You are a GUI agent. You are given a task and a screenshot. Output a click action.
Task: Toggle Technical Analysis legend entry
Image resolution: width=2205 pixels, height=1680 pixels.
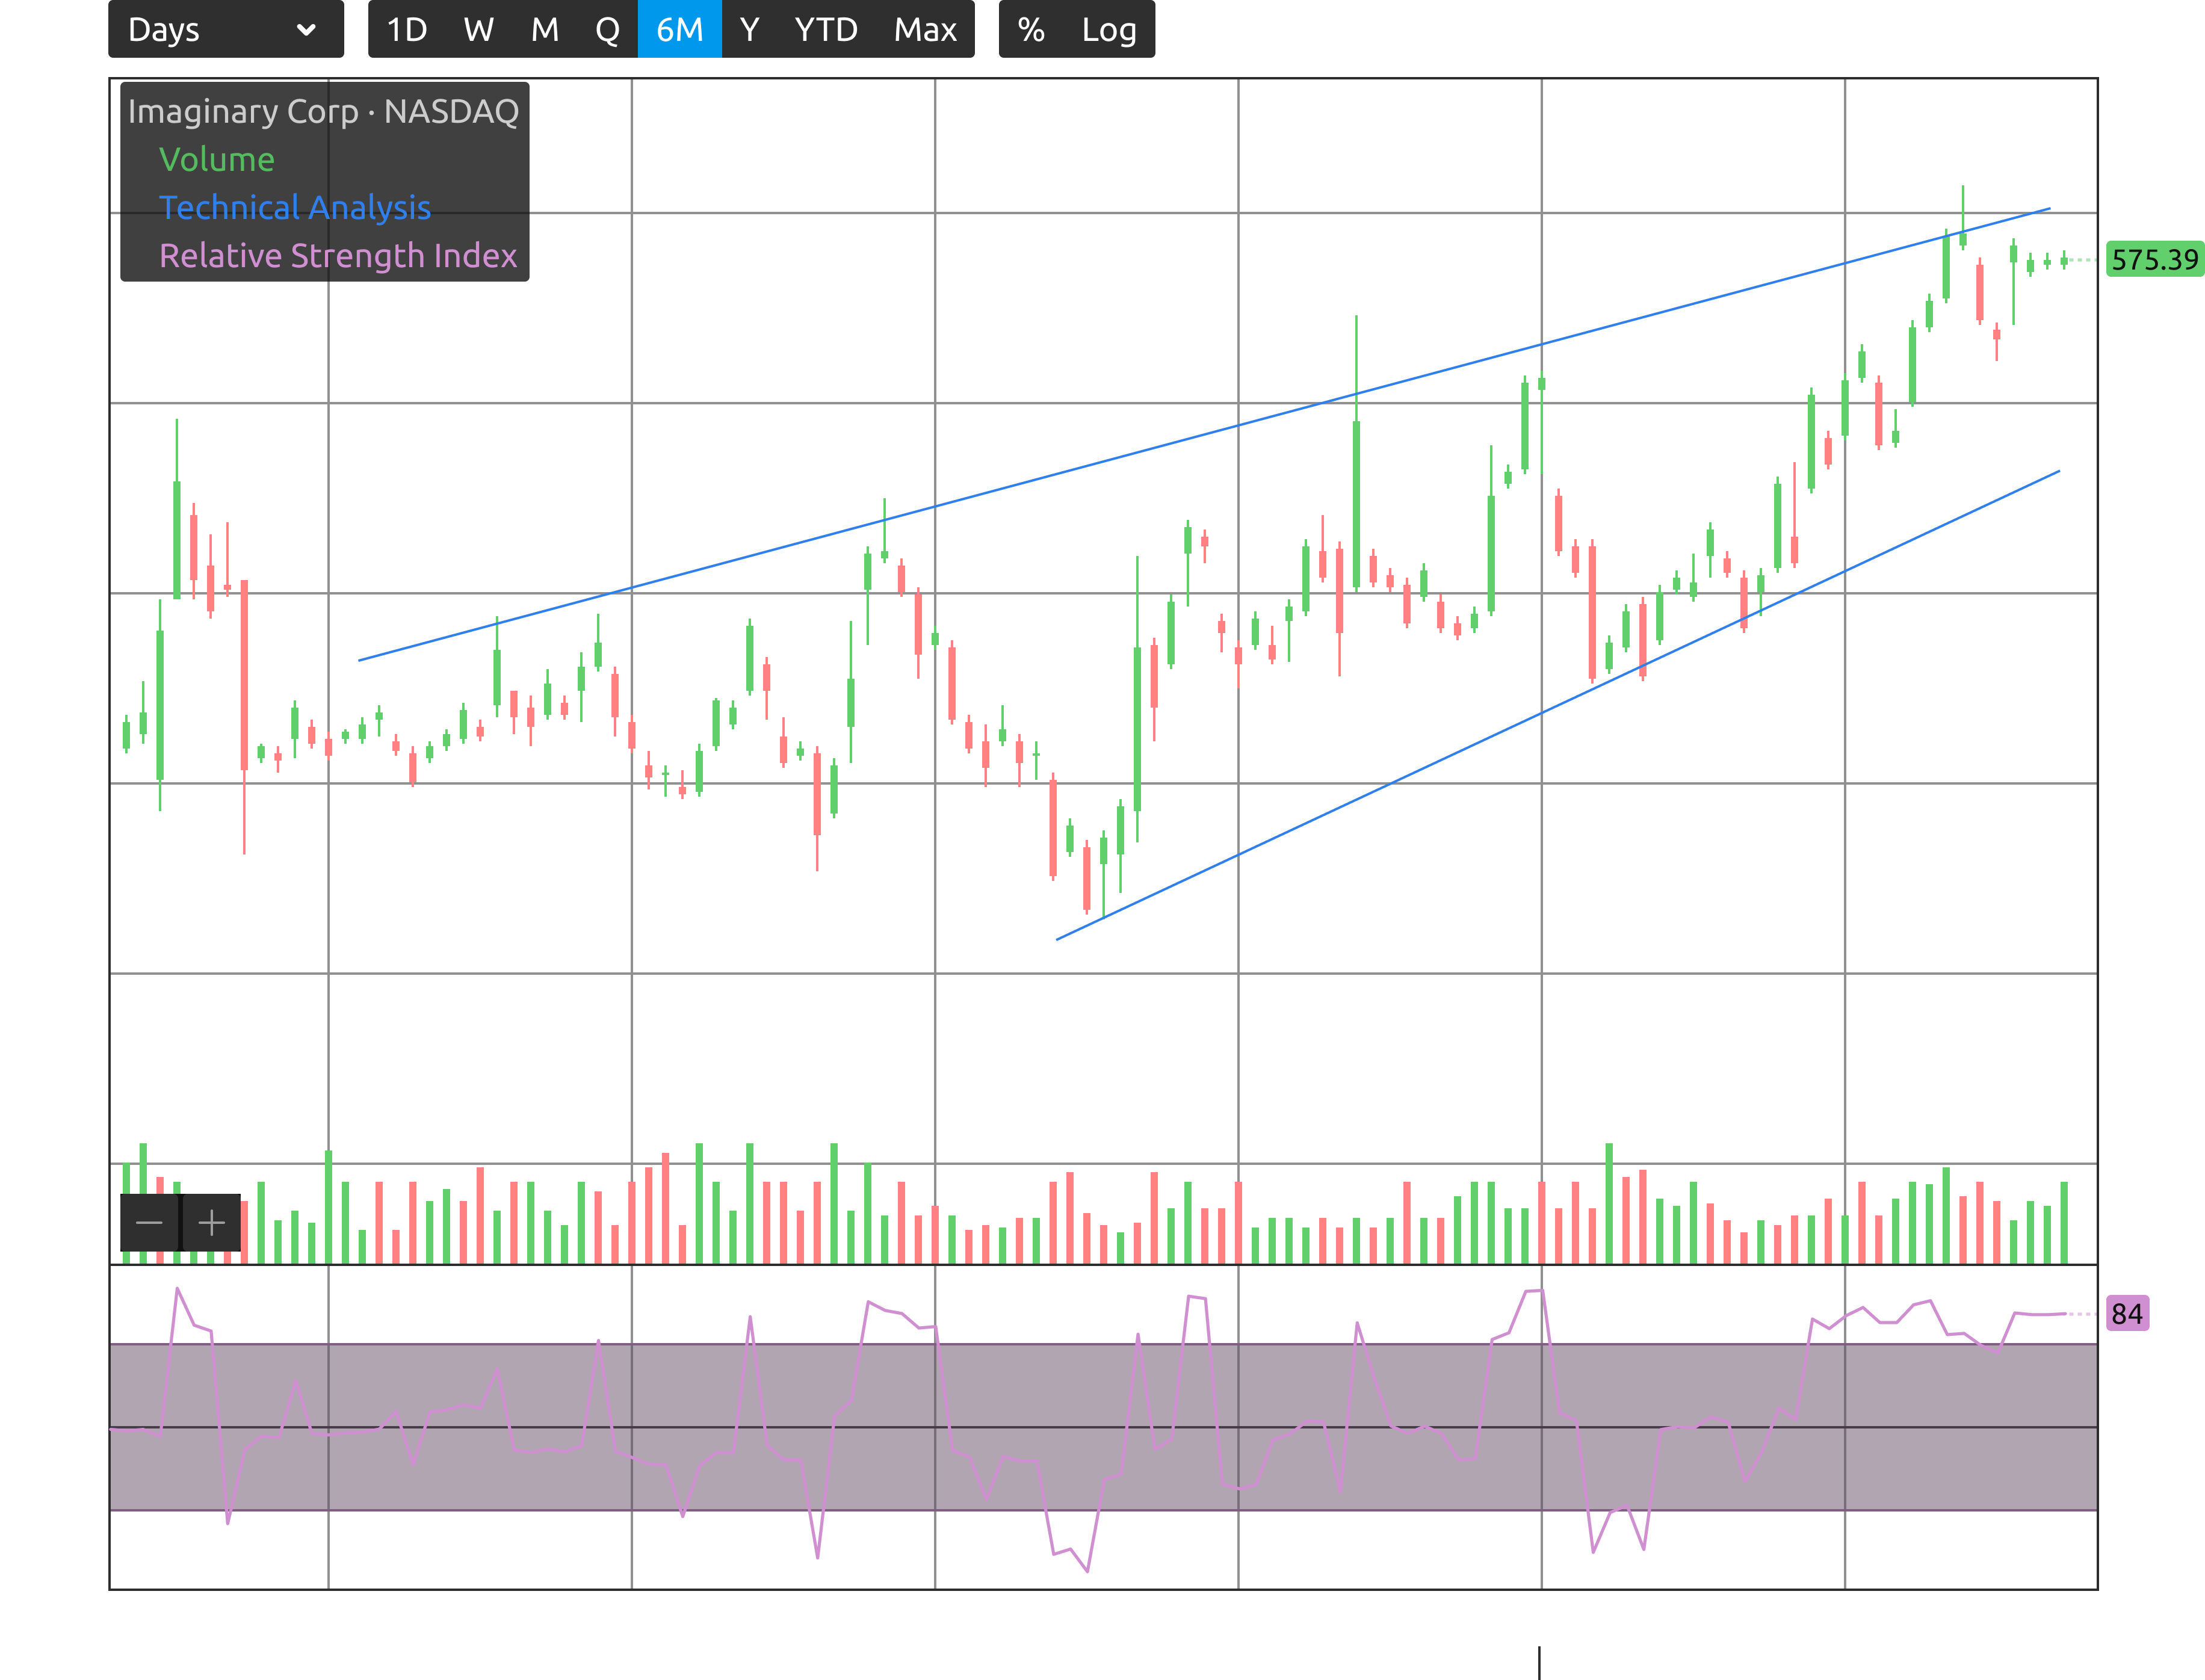(295, 208)
